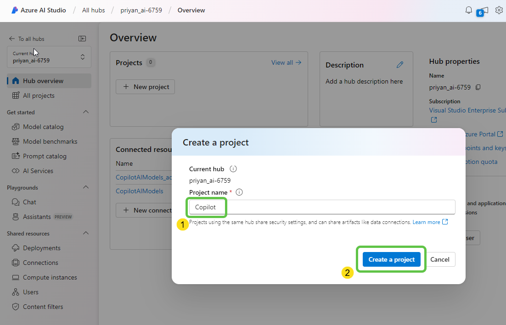Switch to All projects in the sidebar
The height and width of the screenshot is (325, 506).
coord(39,95)
